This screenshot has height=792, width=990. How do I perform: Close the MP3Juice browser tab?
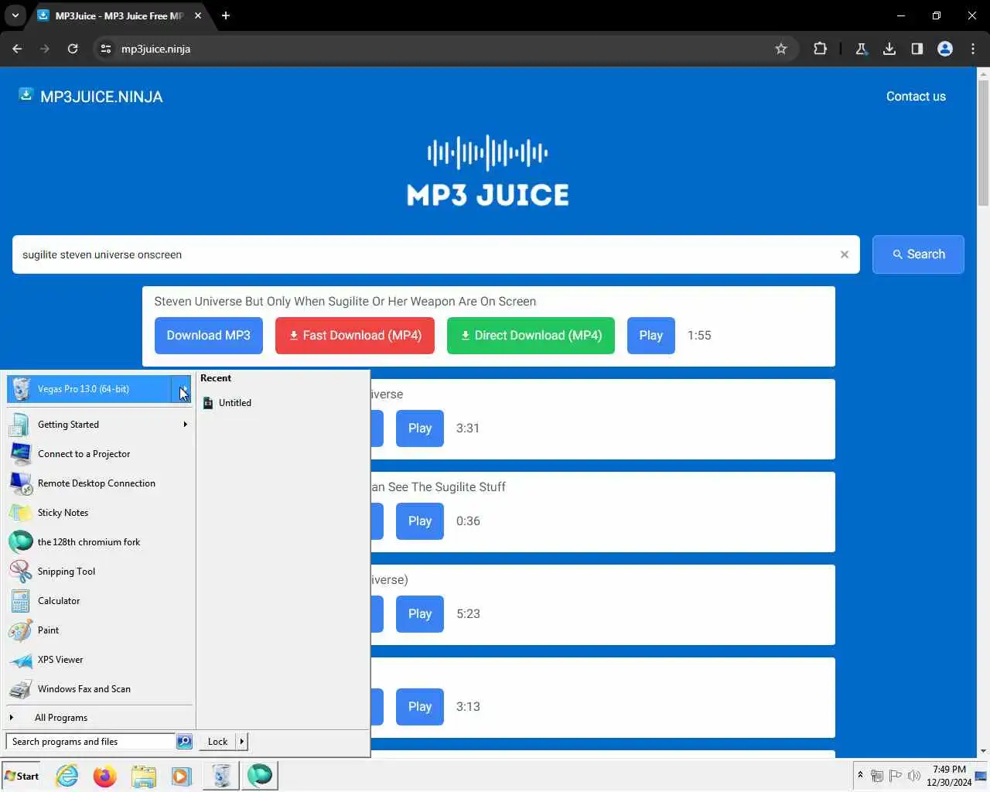coord(198,15)
